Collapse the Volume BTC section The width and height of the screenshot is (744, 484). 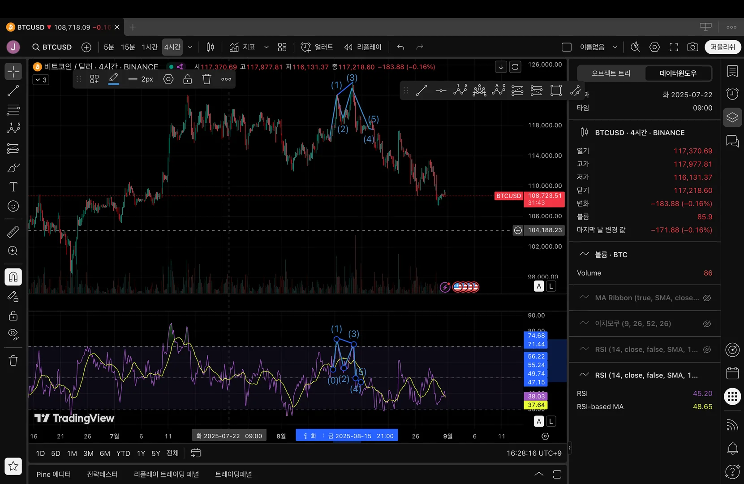click(584, 254)
